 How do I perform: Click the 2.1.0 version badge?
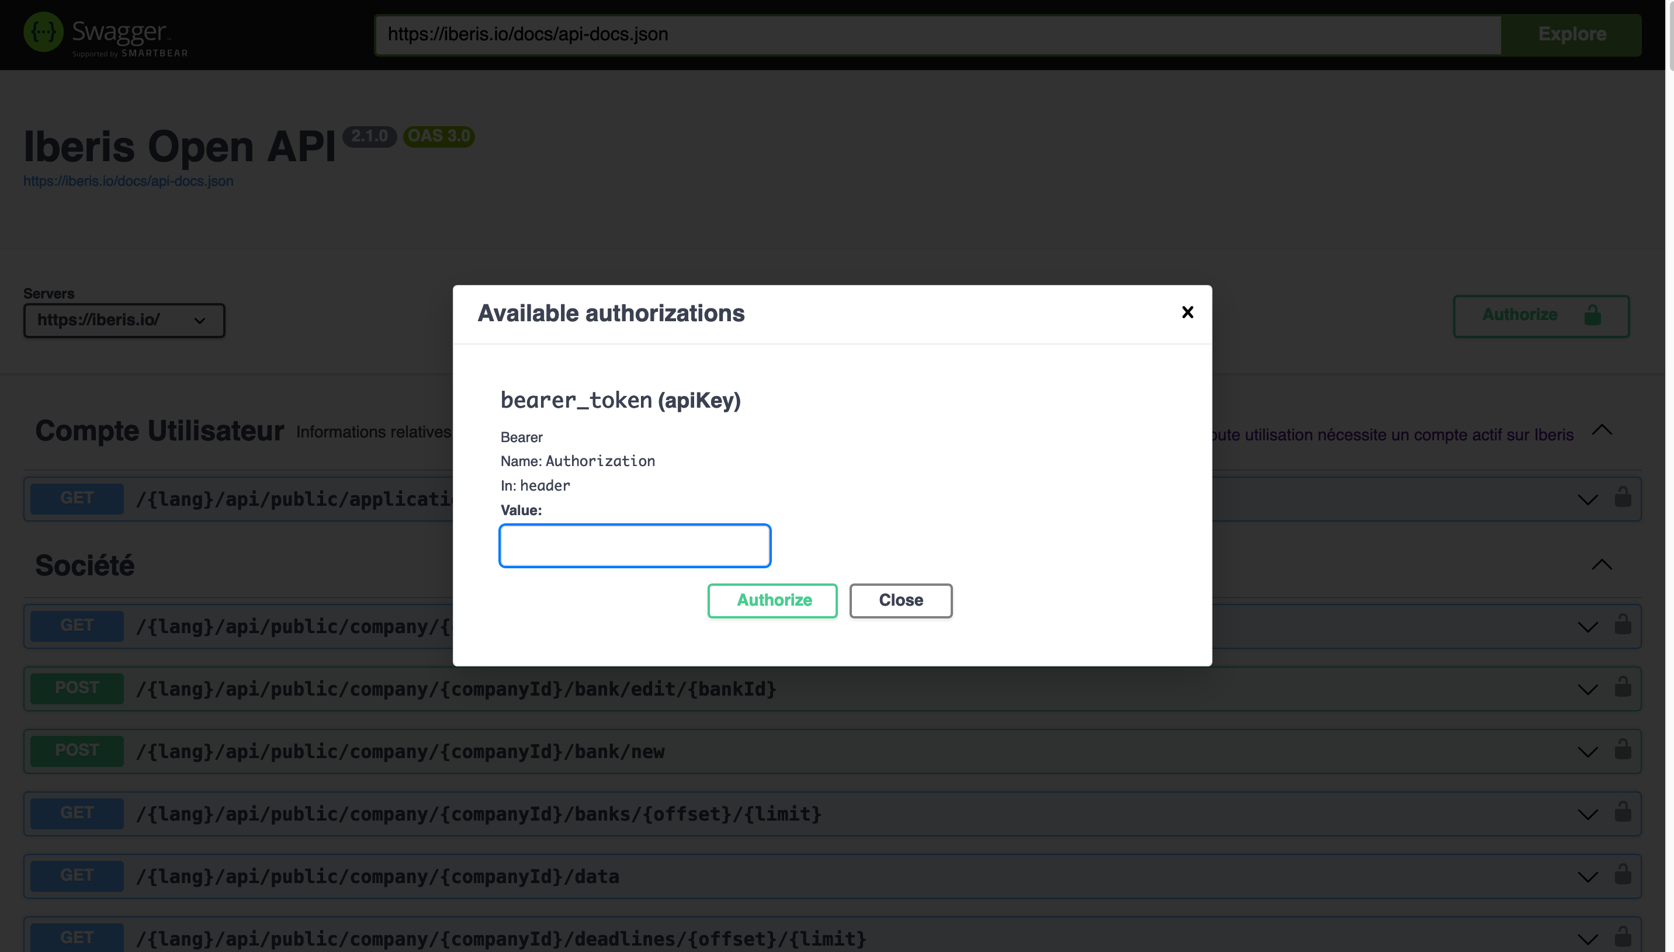(369, 137)
